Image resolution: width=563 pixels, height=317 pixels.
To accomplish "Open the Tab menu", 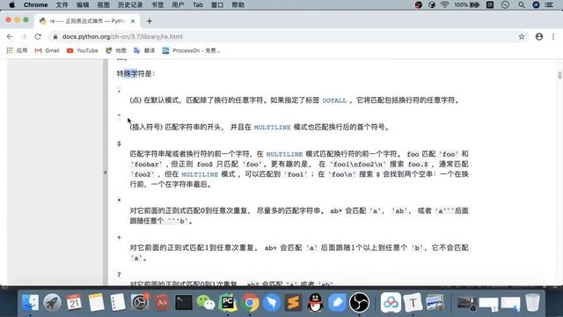I will 198,5.
